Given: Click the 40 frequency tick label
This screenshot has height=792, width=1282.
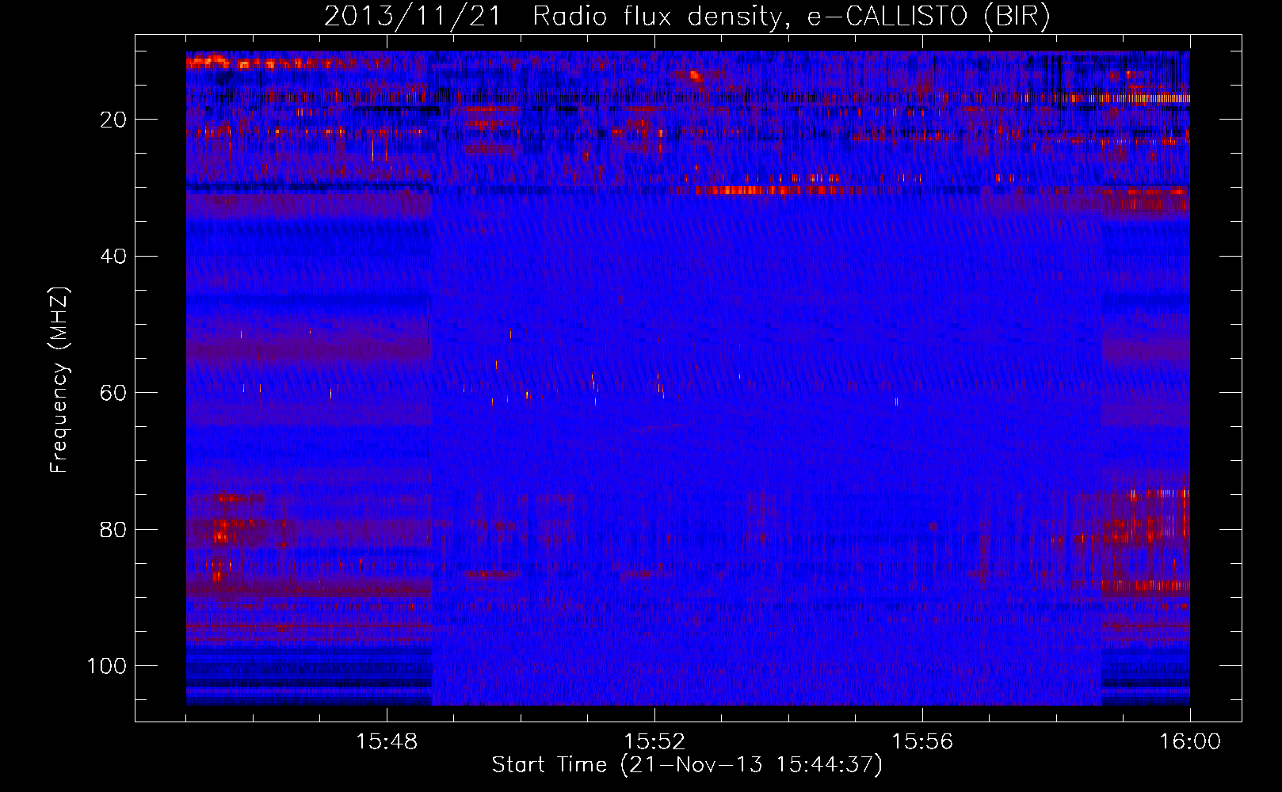Looking at the screenshot, I should pos(114,256).
